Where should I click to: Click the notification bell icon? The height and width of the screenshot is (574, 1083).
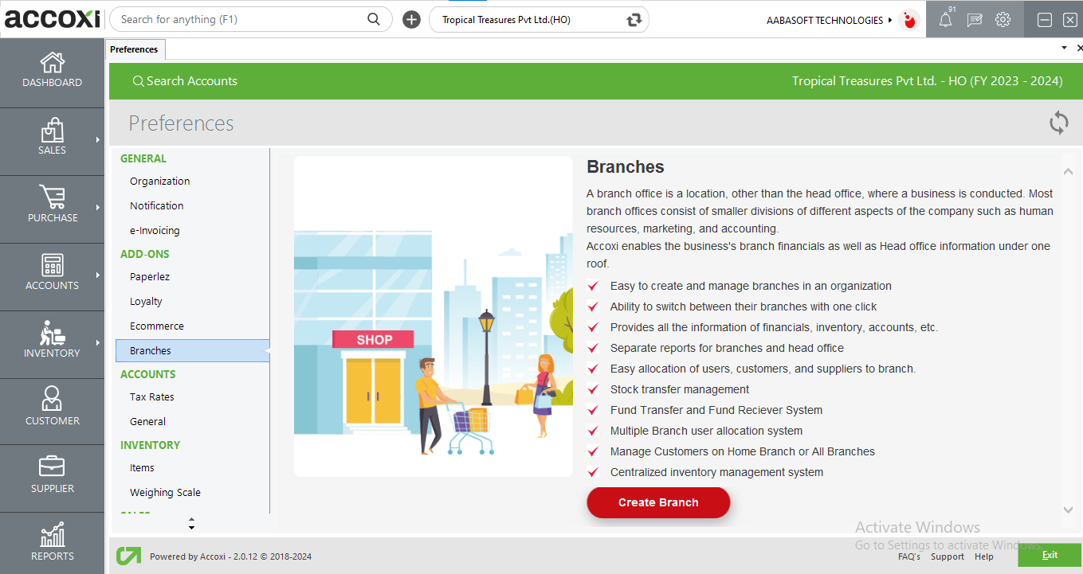coord(945,21)
